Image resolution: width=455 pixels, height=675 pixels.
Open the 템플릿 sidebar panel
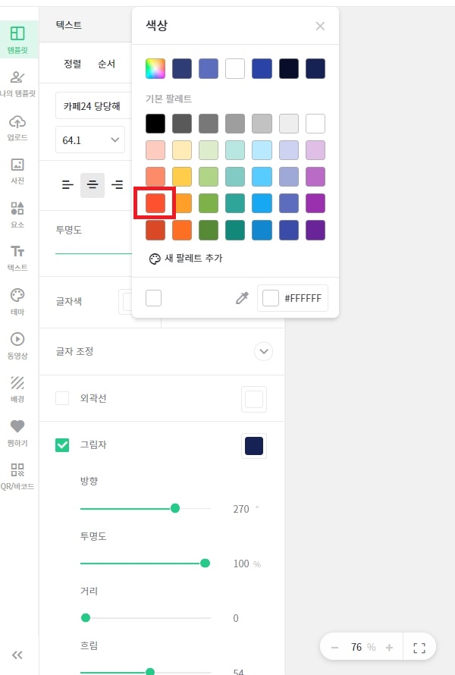17,39
